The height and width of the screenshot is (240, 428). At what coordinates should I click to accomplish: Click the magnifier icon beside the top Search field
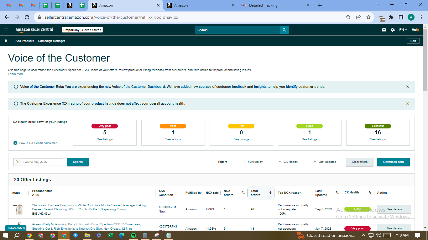pos(284,30)
